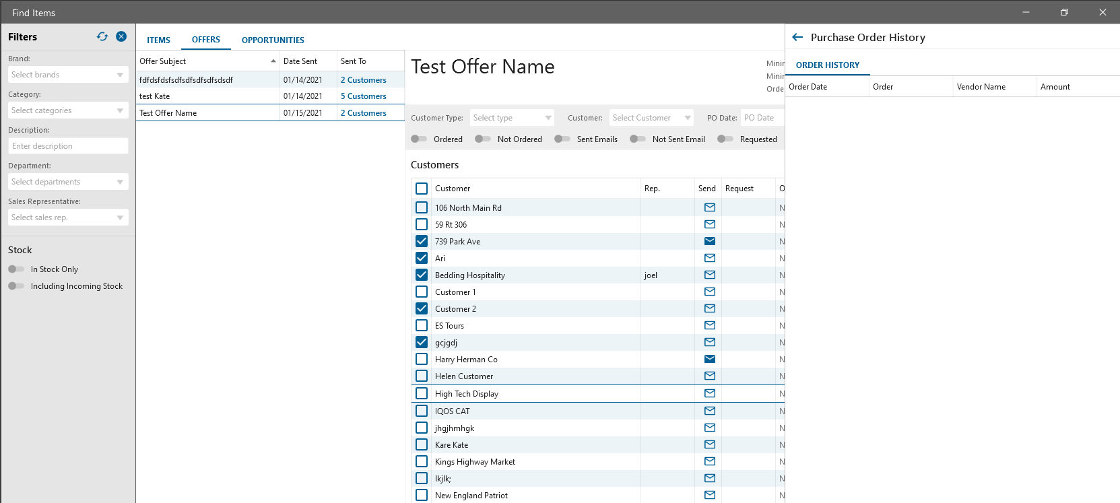Open the Select sales rep. dropdown

tap(67, 217)
